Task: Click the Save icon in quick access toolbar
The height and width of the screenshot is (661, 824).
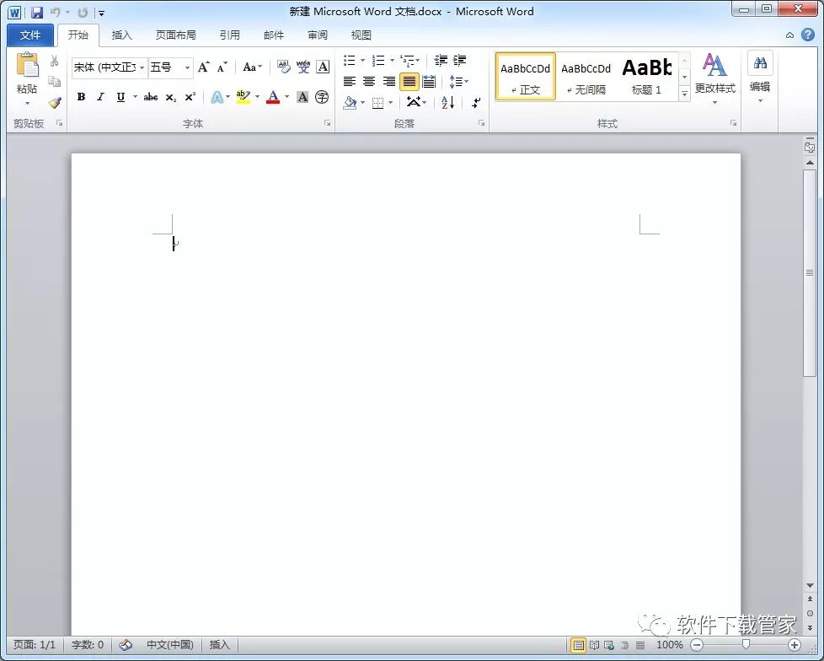Action: pos(37,12)
